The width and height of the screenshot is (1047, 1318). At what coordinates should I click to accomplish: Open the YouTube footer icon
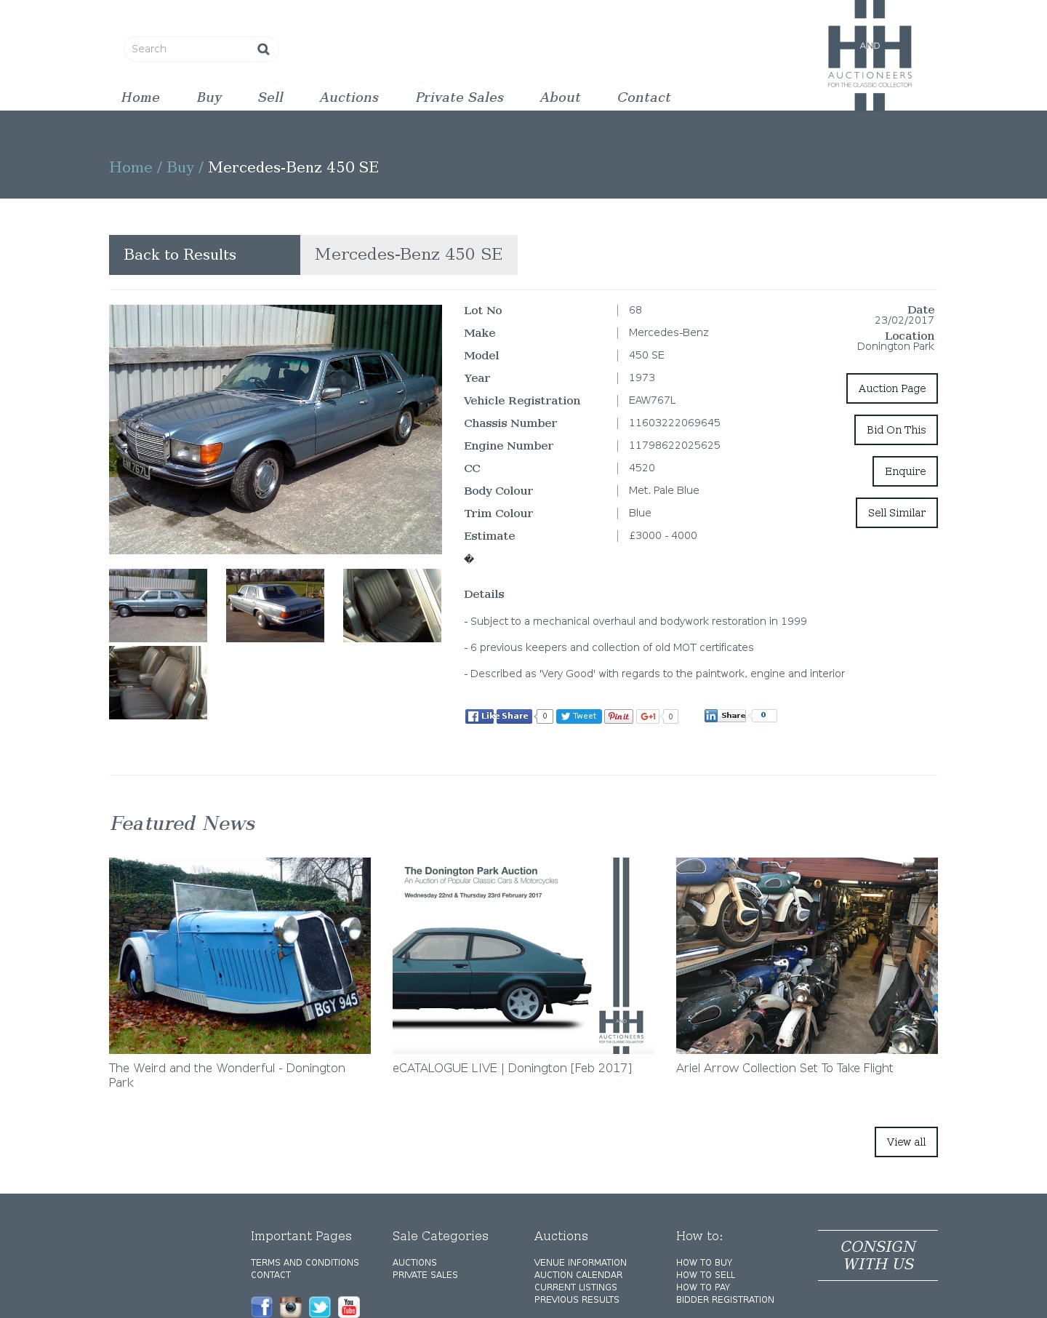point(349,1306)
